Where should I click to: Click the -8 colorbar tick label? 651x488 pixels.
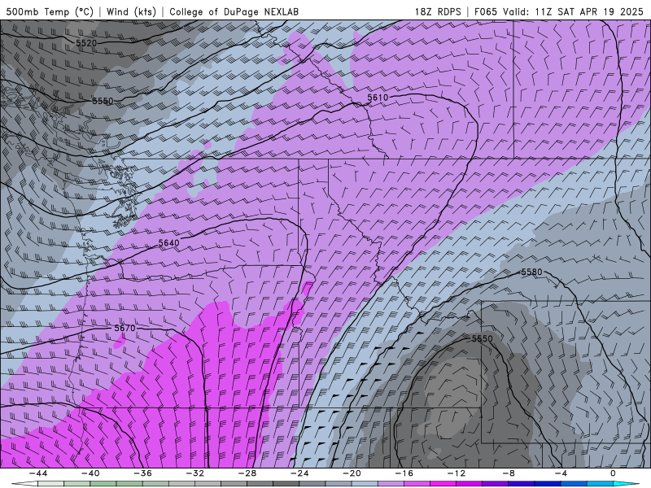click(x=509, y=473)
